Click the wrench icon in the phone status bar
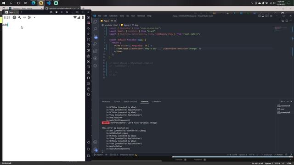The image size is (294, 165). click(x=19, y=17)
